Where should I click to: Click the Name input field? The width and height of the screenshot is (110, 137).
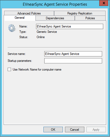[x=70, y=26]
